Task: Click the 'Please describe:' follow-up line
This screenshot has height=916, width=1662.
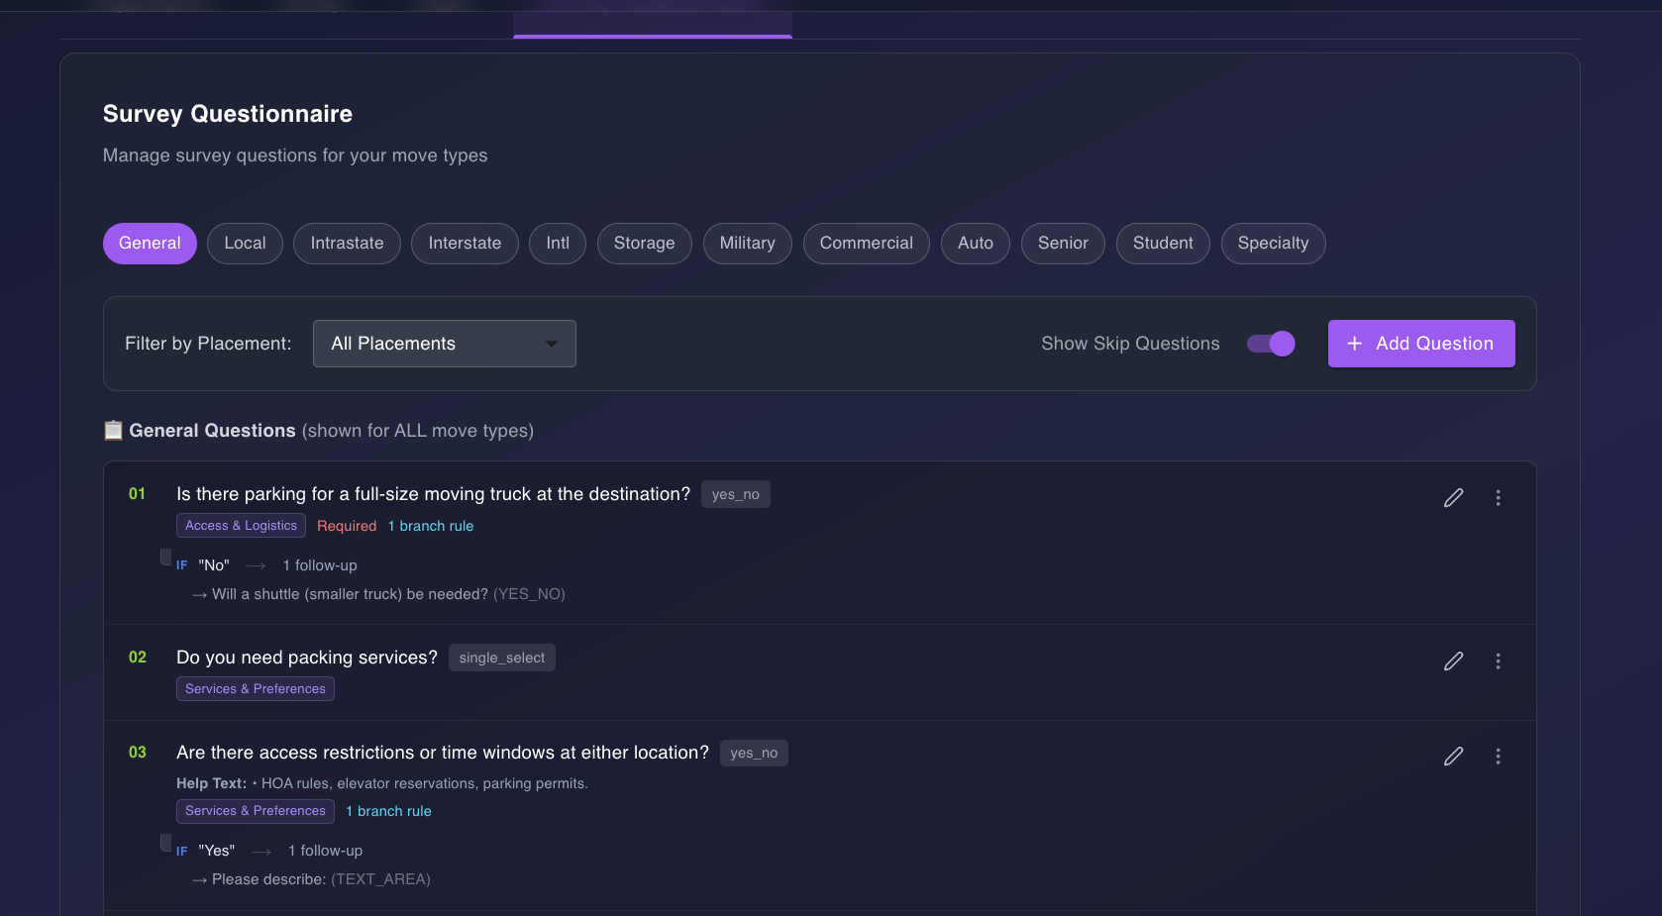Action: [311, 879]
